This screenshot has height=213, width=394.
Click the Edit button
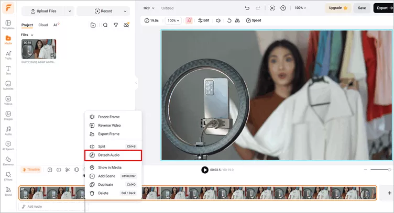point(203,20)
